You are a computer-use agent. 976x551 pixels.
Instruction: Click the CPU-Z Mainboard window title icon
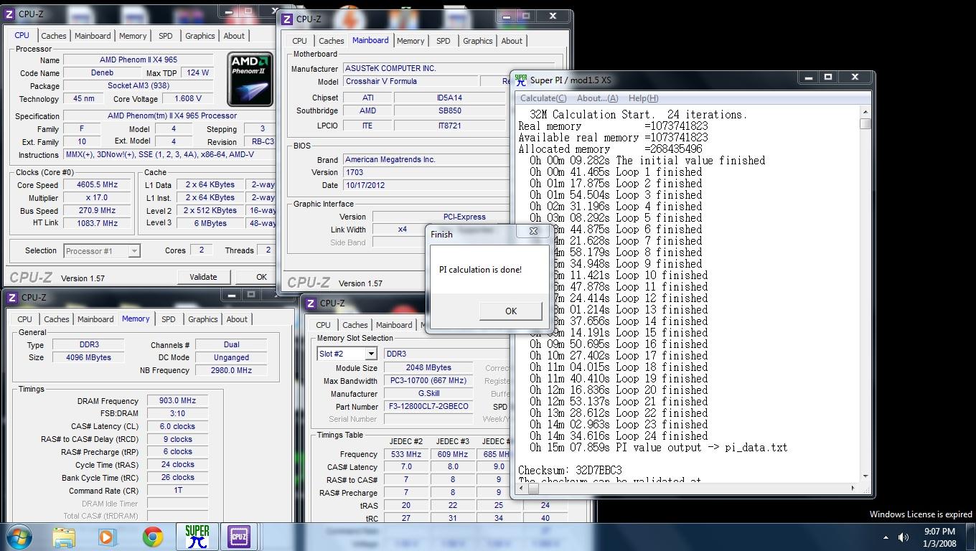pos(287,19)
